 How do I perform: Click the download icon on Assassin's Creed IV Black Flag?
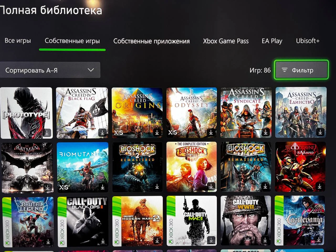(102, 133)
